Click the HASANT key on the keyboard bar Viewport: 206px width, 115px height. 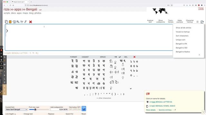coord(85,57)
